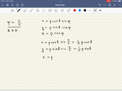The image size is (122, 91).
Task: Select the thin stroke width
Action: click(x=90, y=10)
